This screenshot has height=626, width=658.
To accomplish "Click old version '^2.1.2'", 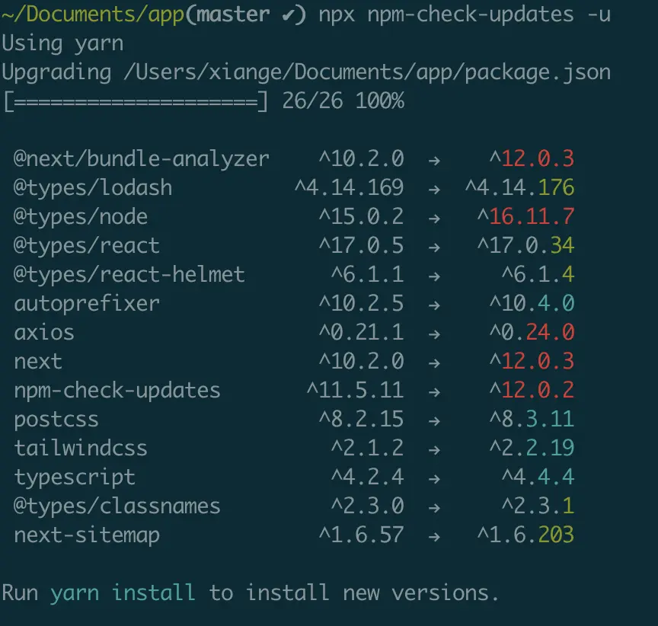I will coord(367,449).
